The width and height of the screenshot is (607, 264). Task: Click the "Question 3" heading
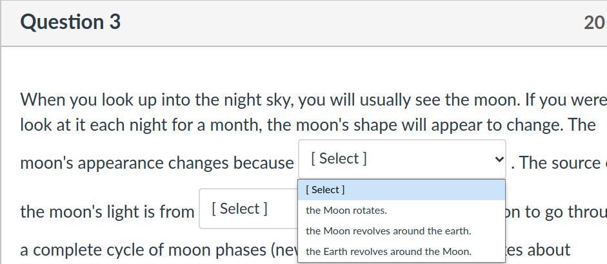point(70,22)
